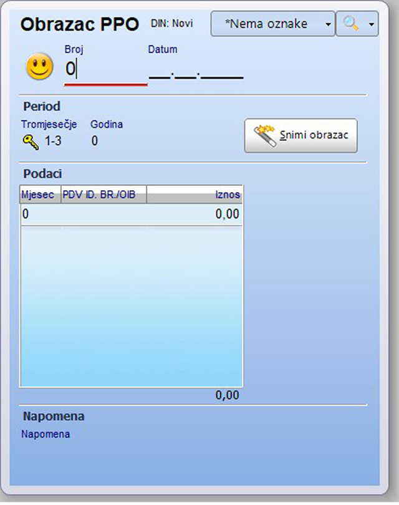Click the PDV ID. BR./OIB column header
This screenshot has width=399, height=505.
[103, 195]
